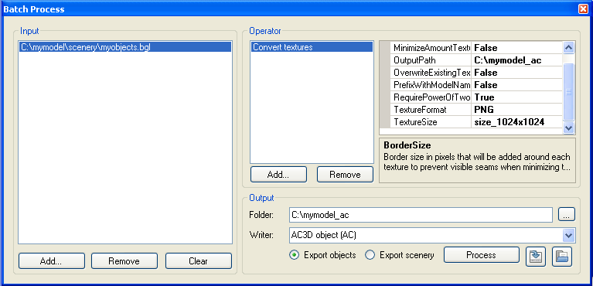The height and width of the screenshot is (286, 593).
Task: Select the TextureFormat property name
Action: [x=431, y=110]
